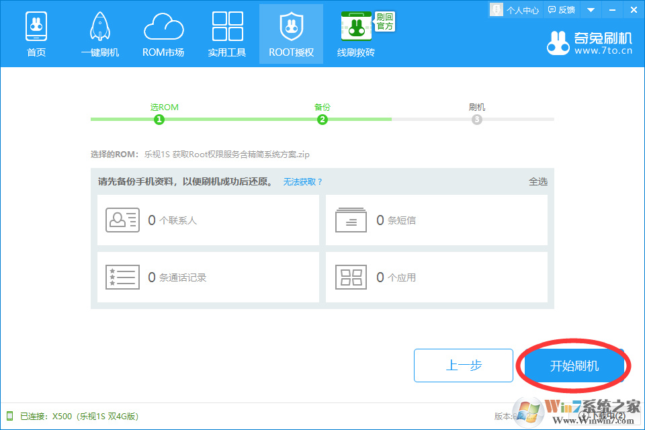
Task: Click www.7to.cn website text
Action: coord(603,51)
